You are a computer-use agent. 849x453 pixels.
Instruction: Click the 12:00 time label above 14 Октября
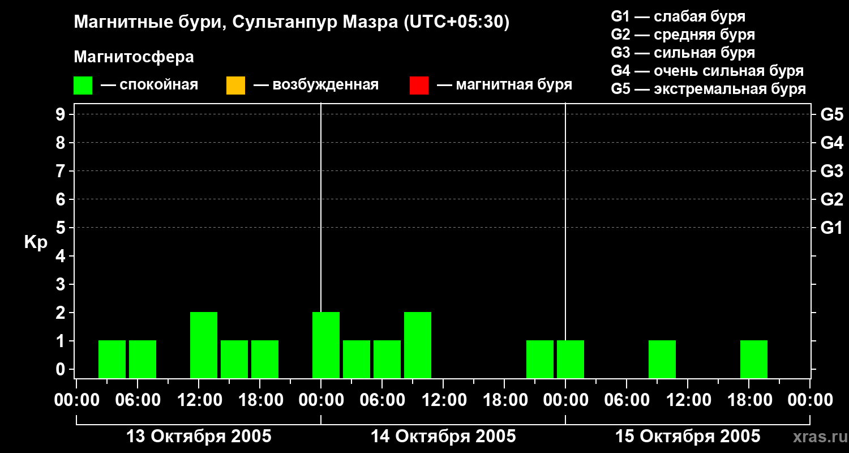(x=443, y=400)
